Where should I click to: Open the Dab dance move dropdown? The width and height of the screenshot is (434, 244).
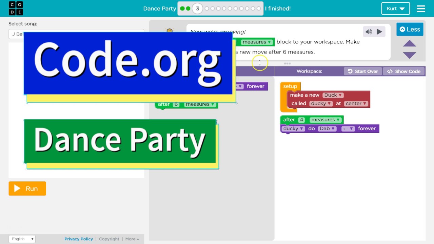(x=327, y=129)
